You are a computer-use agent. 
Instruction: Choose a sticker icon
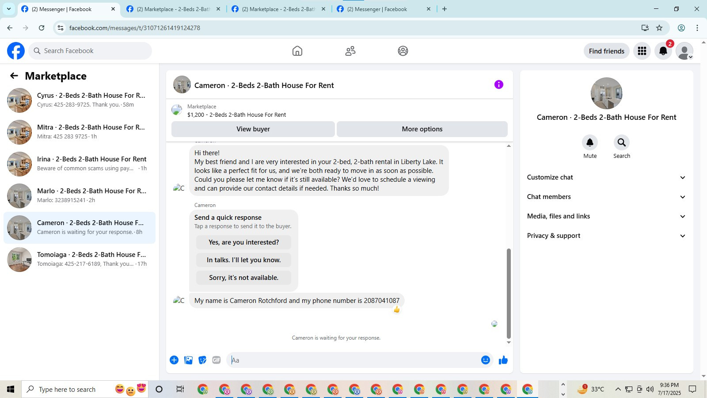point(202,360)
